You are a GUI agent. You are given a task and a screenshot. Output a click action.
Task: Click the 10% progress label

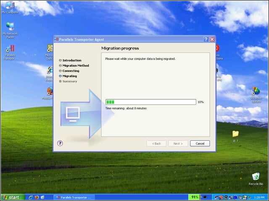click(200, 102)
